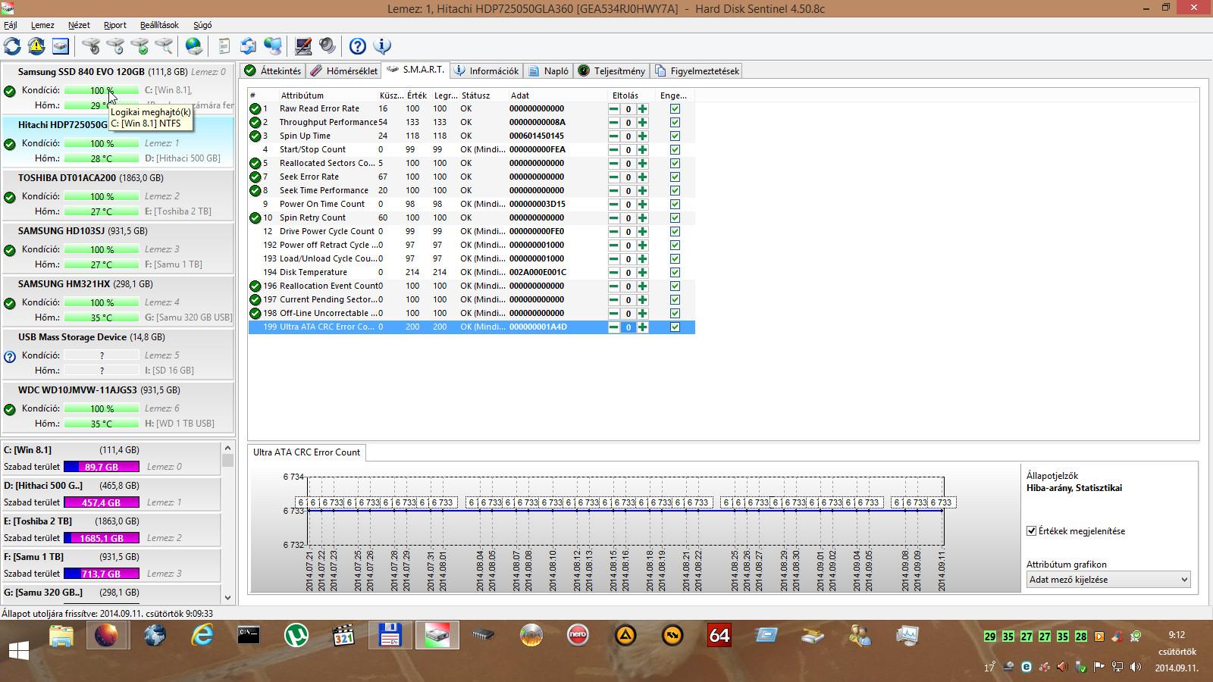Decrease offset for Ultra ATA CRC Error Count
The height and width of the screenshot is (682, 1213).
point(613,327)
